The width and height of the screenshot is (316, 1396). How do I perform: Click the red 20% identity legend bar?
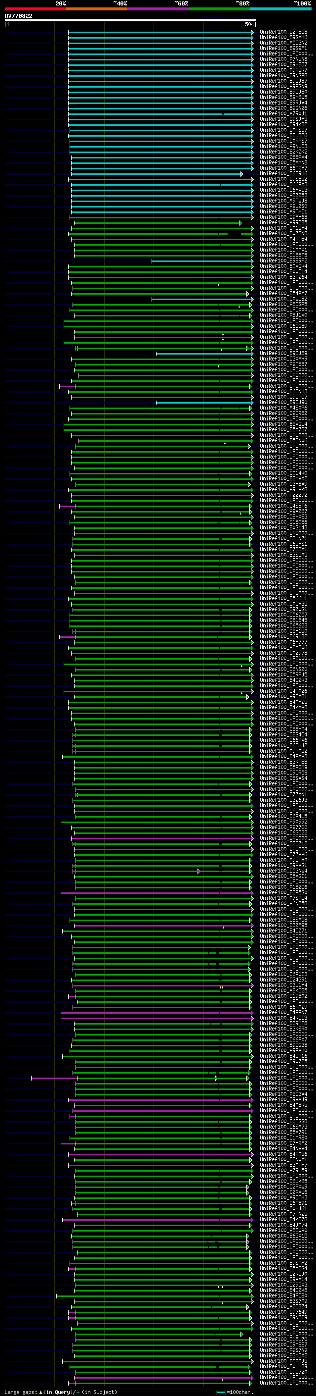pyautogui.click(x=35, y=9)
